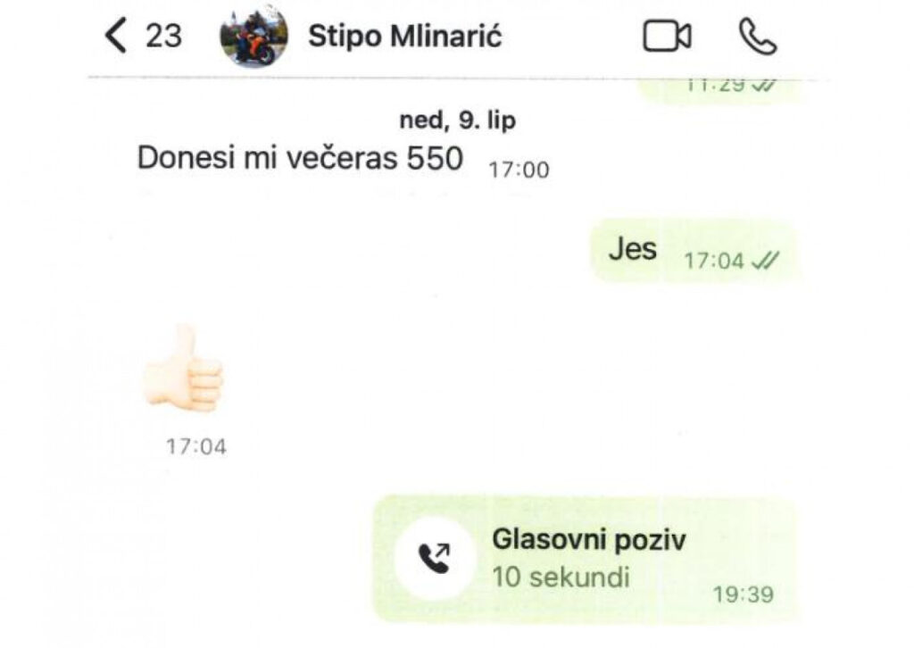Open the motorcycle profile picture
The width and height of the screenshot is (914, 648).
pyautogui.click(x=253, y=35)
